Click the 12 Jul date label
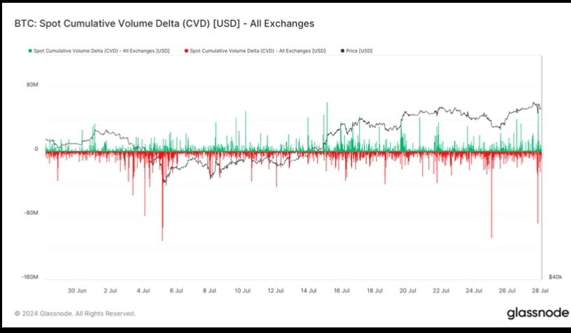This screenshot has width=571, height=333. [x=275, y=291]
